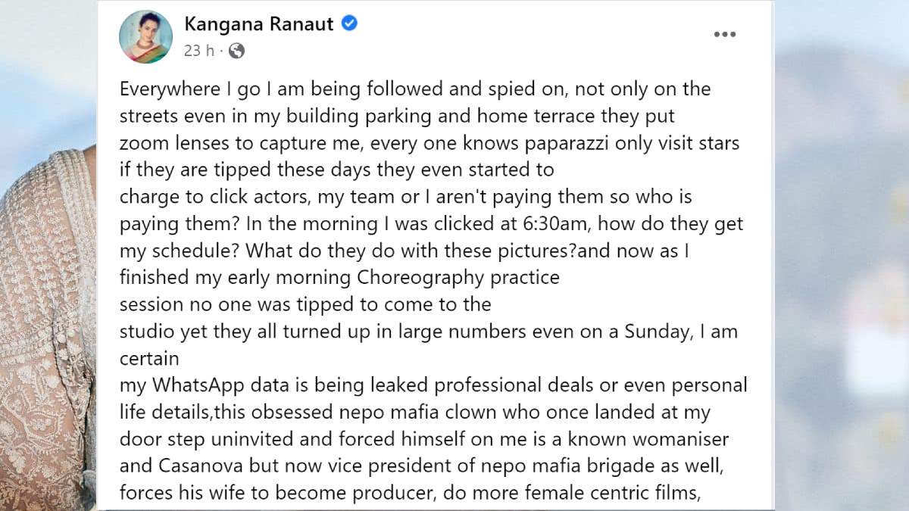Image resolution: width=909 pixels, height=511 pixels.
Task: Click the word "WhatsApp" in the post
Action: pyautogui.click(x=198, y=385)
